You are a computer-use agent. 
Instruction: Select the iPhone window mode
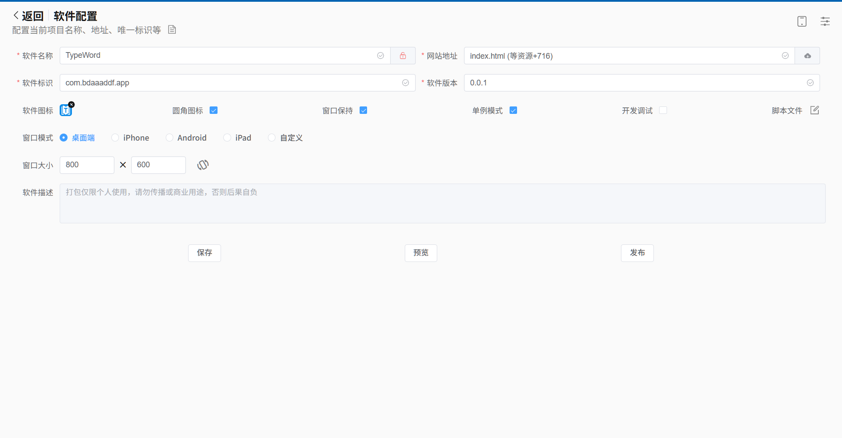pyautogui.click(x=115, y=138)
